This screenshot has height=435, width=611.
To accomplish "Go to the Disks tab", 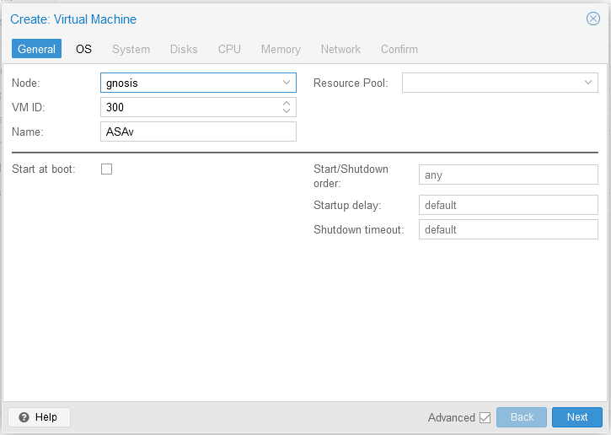I will [184, 49].
